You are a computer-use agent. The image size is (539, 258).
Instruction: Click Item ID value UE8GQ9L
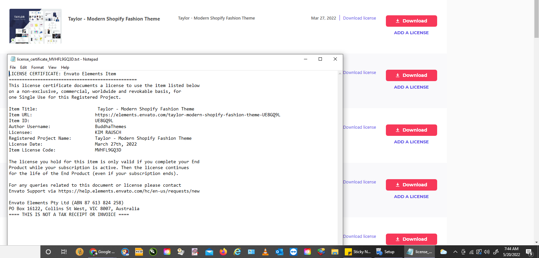(104, 121)
